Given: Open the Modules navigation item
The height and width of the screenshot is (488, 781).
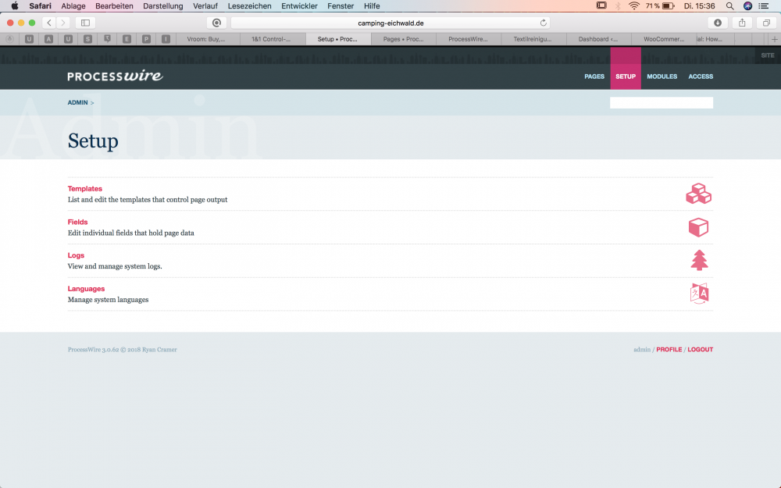Looking at the screenshot, I should [x=662, y=77].
